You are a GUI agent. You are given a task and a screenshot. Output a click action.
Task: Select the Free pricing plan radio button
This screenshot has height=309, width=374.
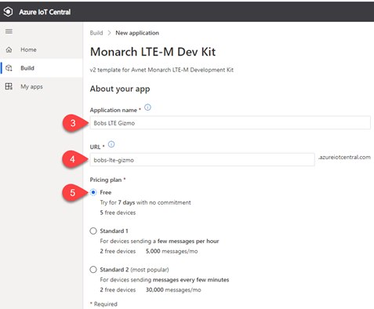(x=93, y=192)
